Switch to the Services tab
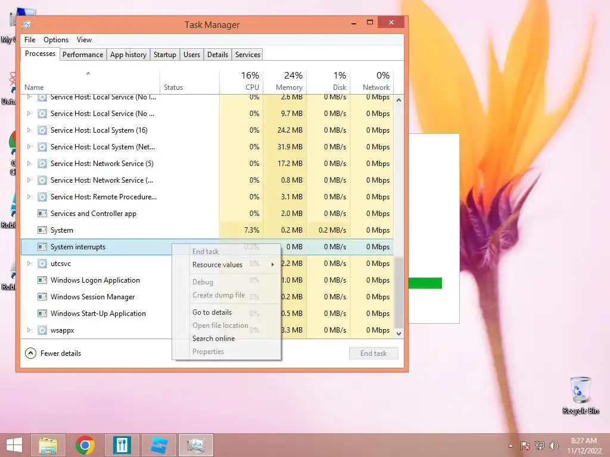The height and width of the screenshot is (457, 610). [x=247, y=55]
